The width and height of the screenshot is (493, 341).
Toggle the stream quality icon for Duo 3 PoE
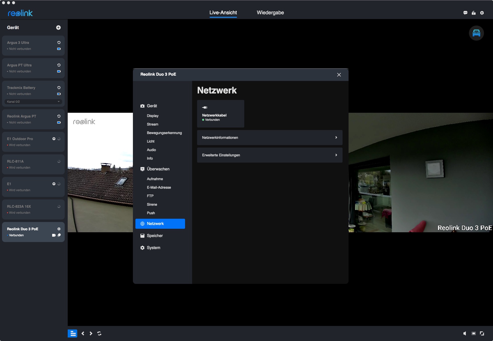pyautogui.click(x=59, y=235)
